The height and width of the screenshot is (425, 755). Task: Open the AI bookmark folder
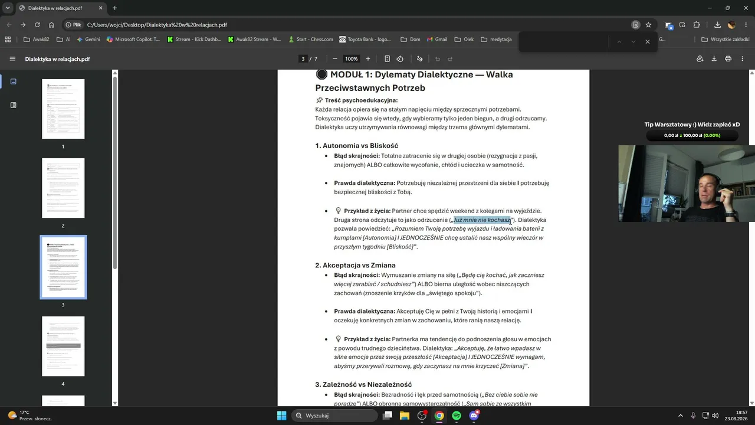pos(64,40)
